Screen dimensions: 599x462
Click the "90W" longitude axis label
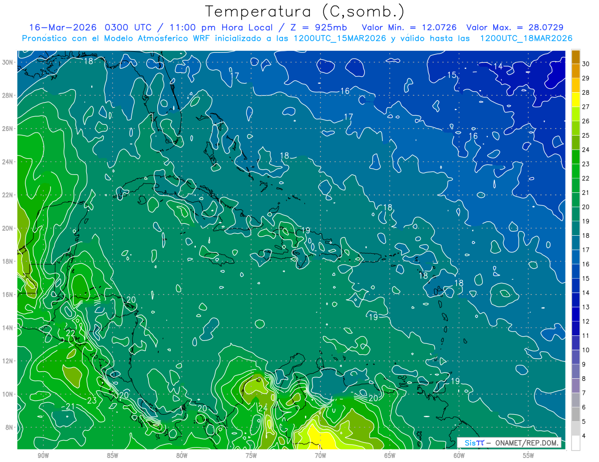(43, 456)
